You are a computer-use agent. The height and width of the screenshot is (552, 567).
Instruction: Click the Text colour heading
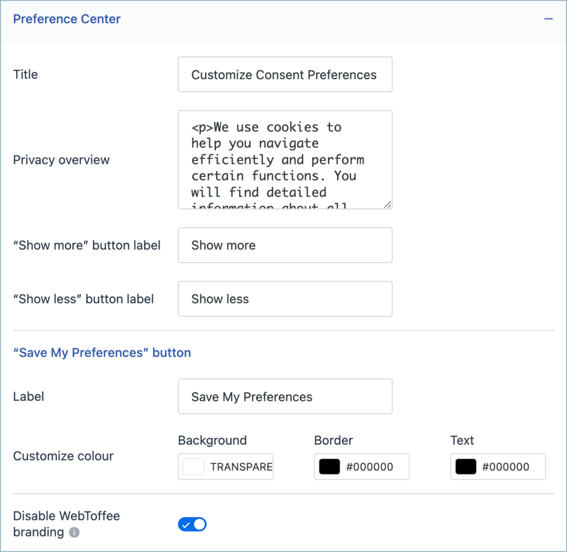click(462, 440)
